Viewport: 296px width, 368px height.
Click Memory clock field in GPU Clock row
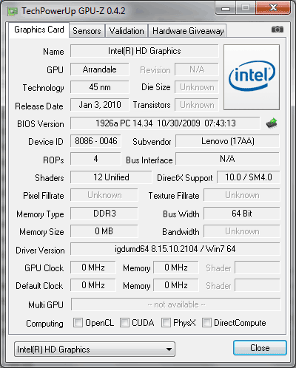[176, 268]
